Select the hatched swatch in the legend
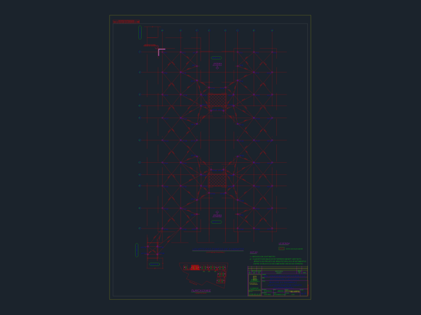The image size is (421, 315). pyautogui.click(x=282, y=248)
